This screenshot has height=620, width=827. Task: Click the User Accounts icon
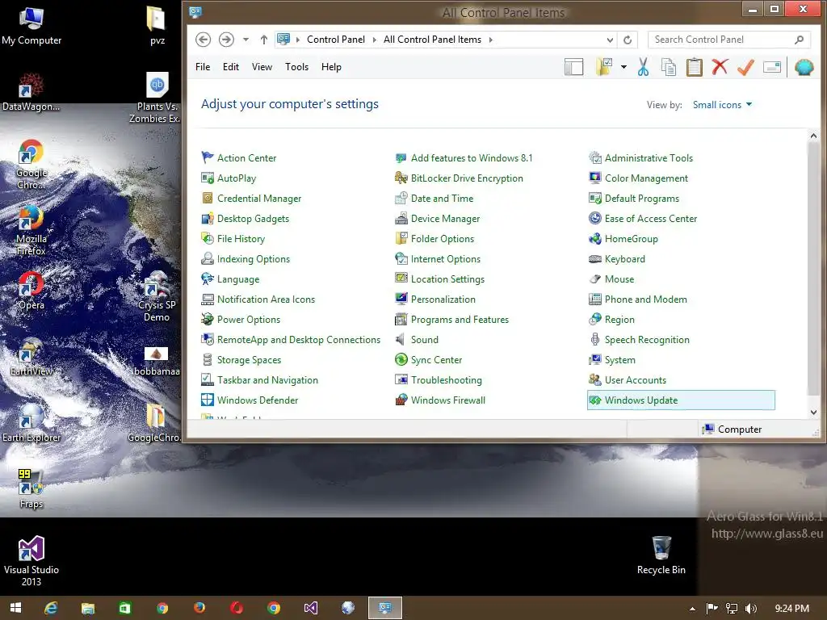(595, 379)
